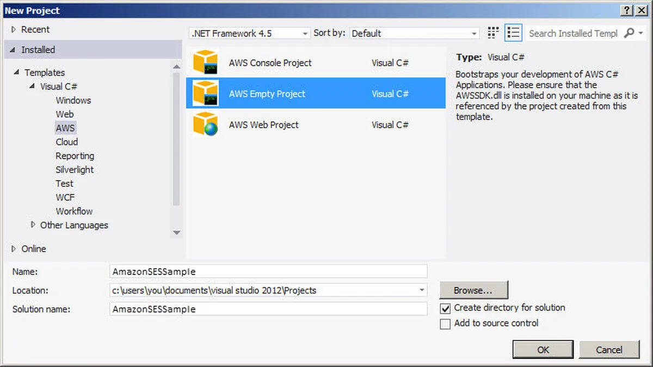
Task: Click the AWS Empty Project template icon
Action: click(x=206, y=94)
